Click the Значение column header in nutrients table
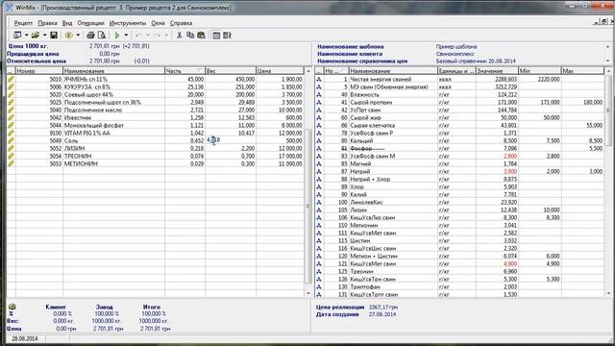This screenshot has width=615, height=346. coord(497,71)
